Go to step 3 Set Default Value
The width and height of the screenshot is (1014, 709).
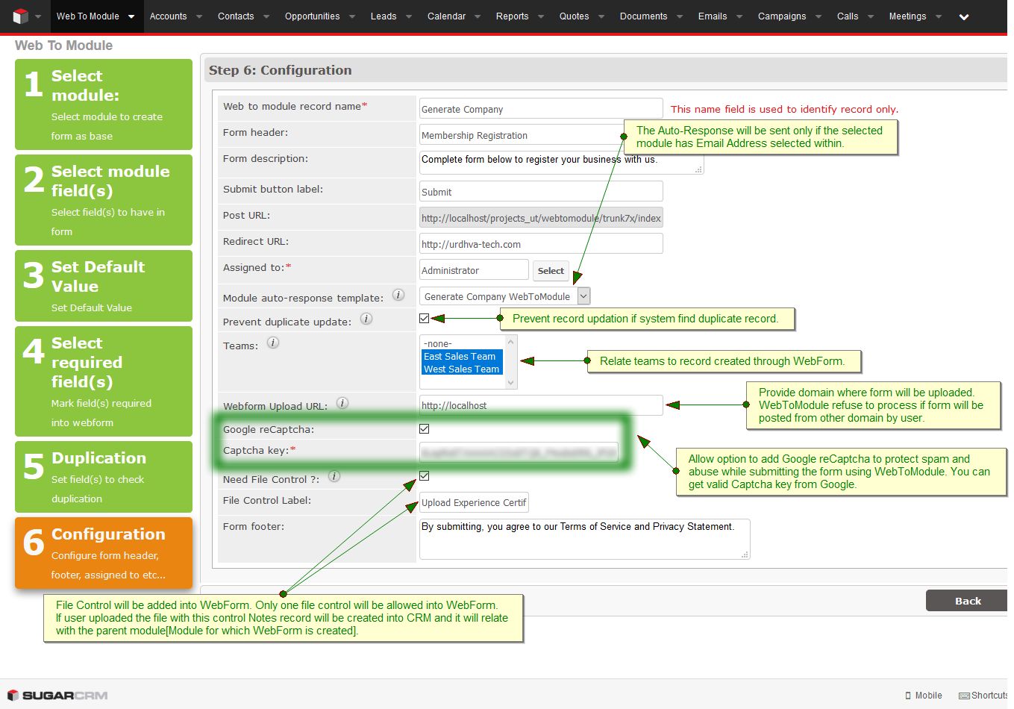point(104,286)
